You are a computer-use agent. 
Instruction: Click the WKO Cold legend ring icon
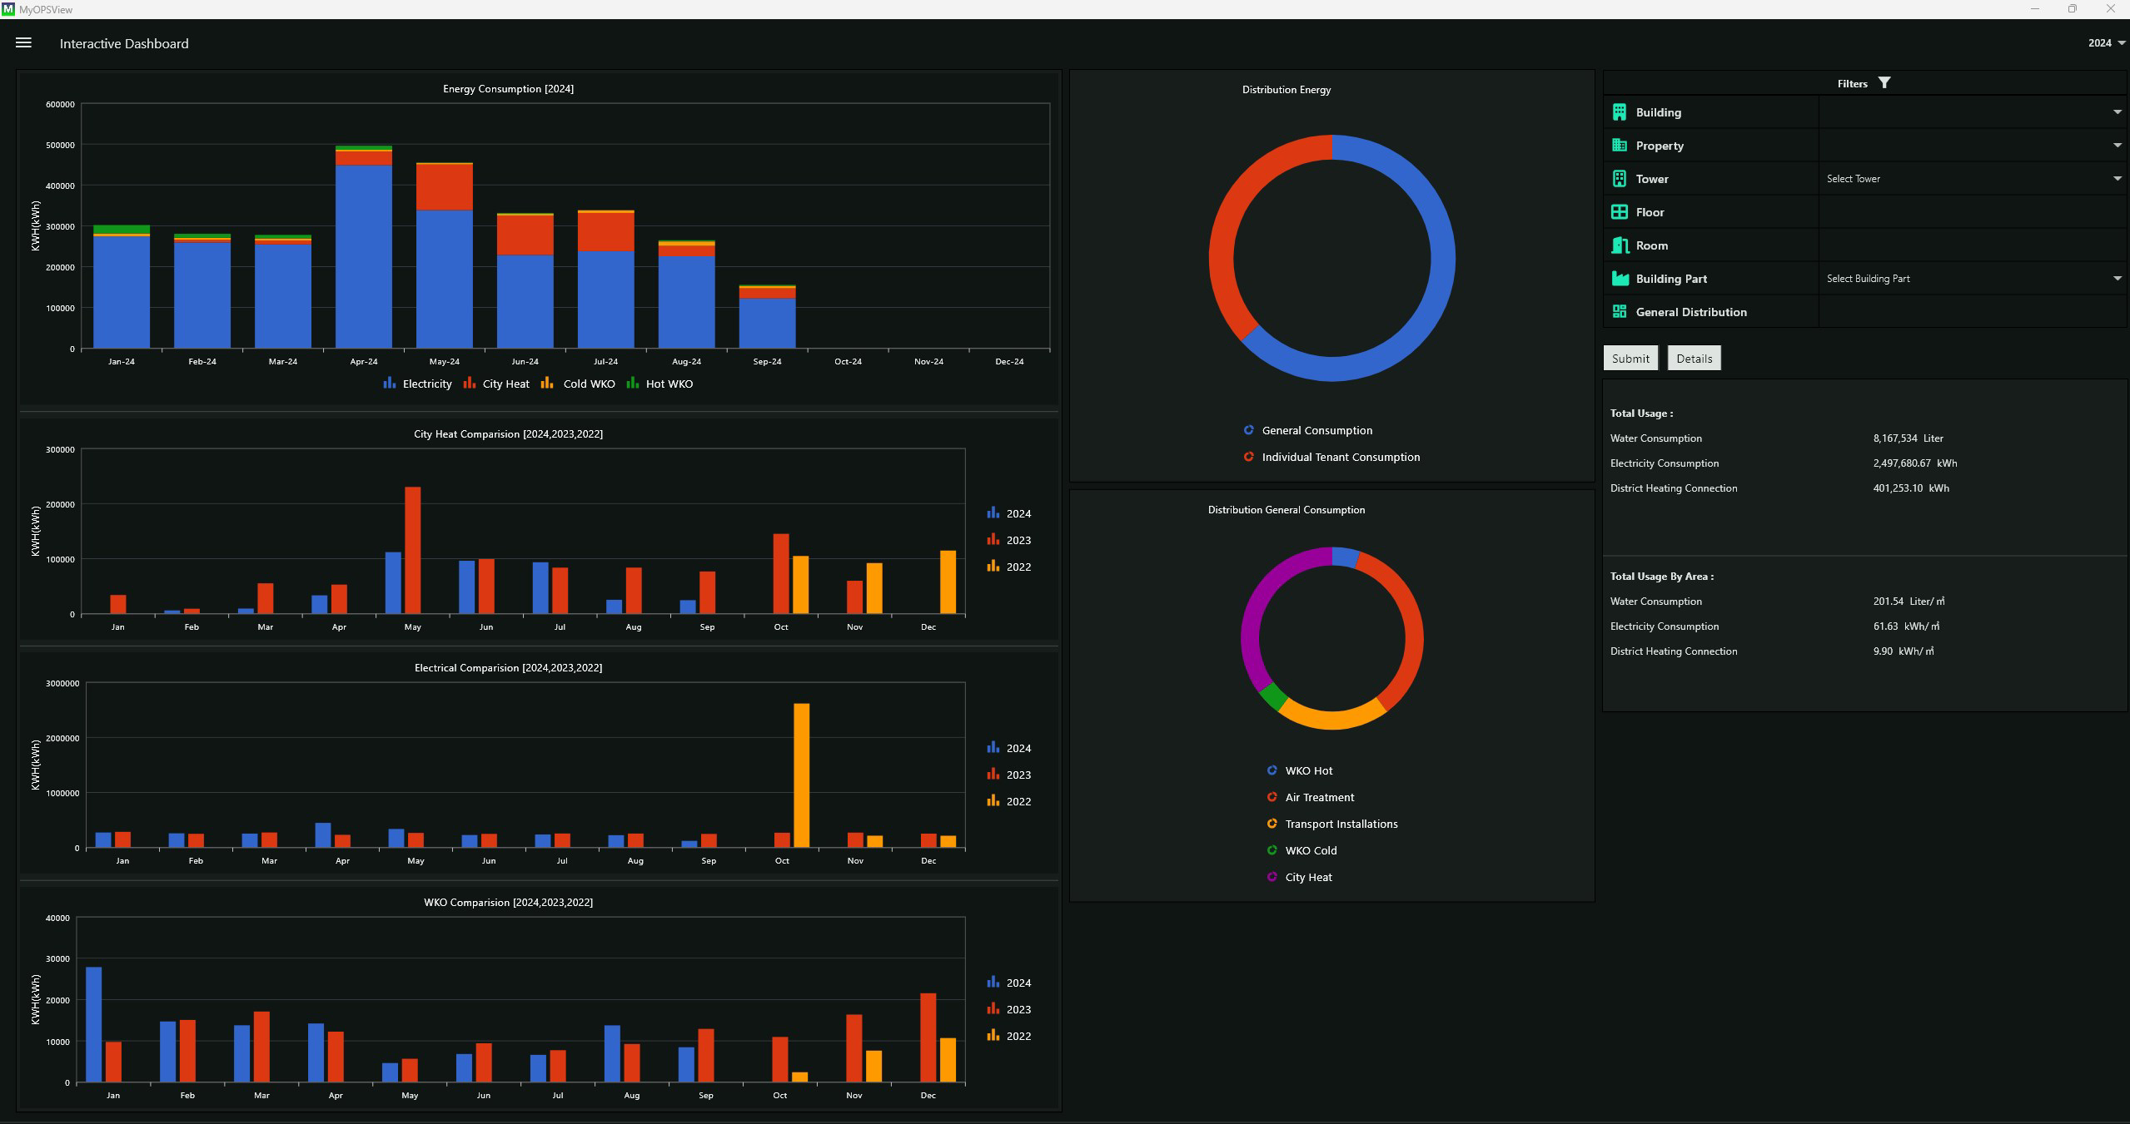[x=1272, y=850]
